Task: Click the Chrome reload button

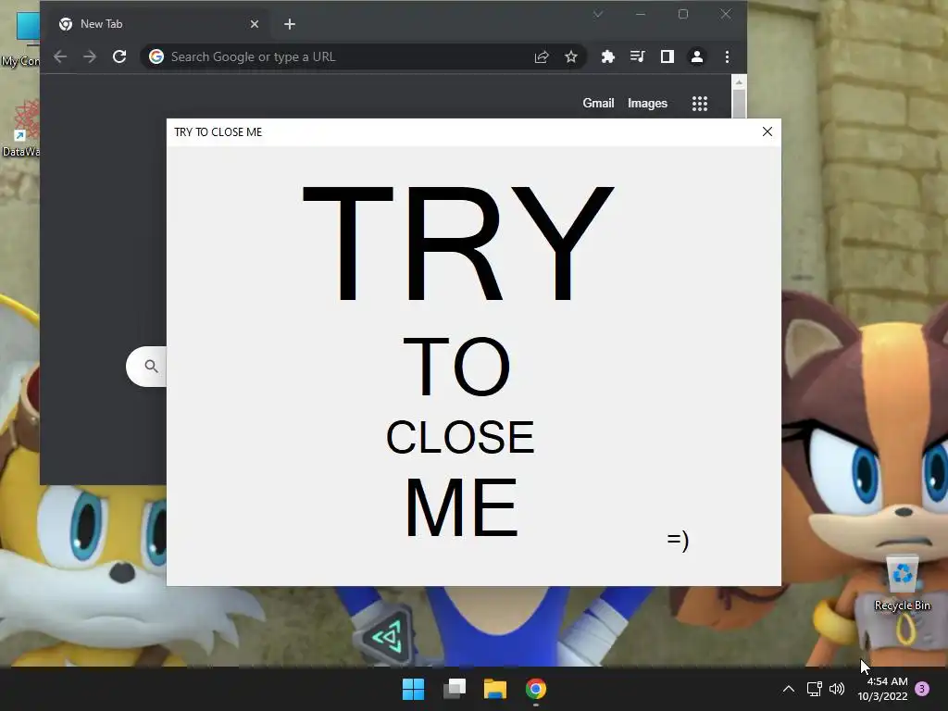Action: [119, 56]
